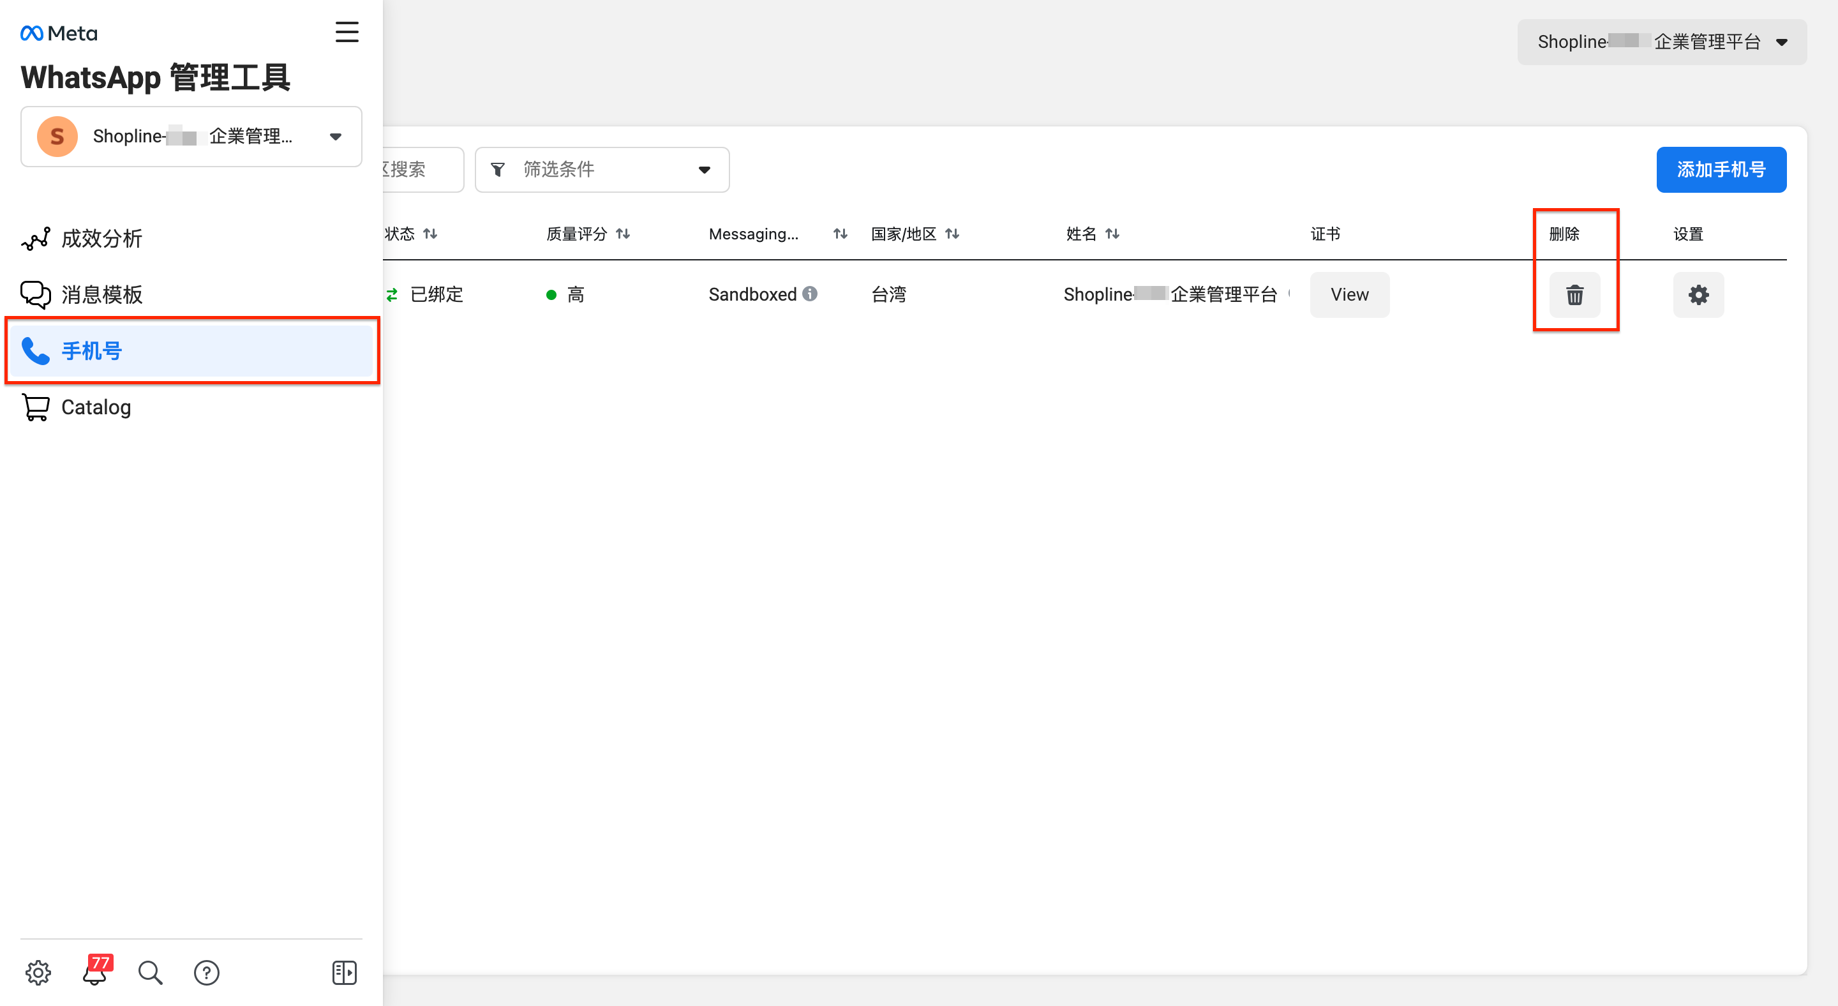Toggle the hamburger menu icon
Screen dimensions: 1838x1006
click(347, 32)
